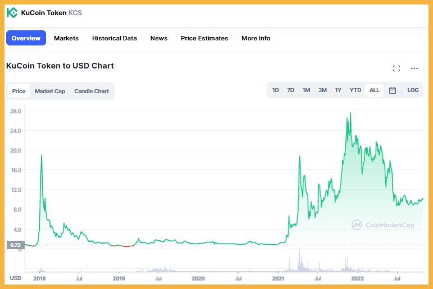
Task: Open the Price Estimates tab
Action: point(204,38)
